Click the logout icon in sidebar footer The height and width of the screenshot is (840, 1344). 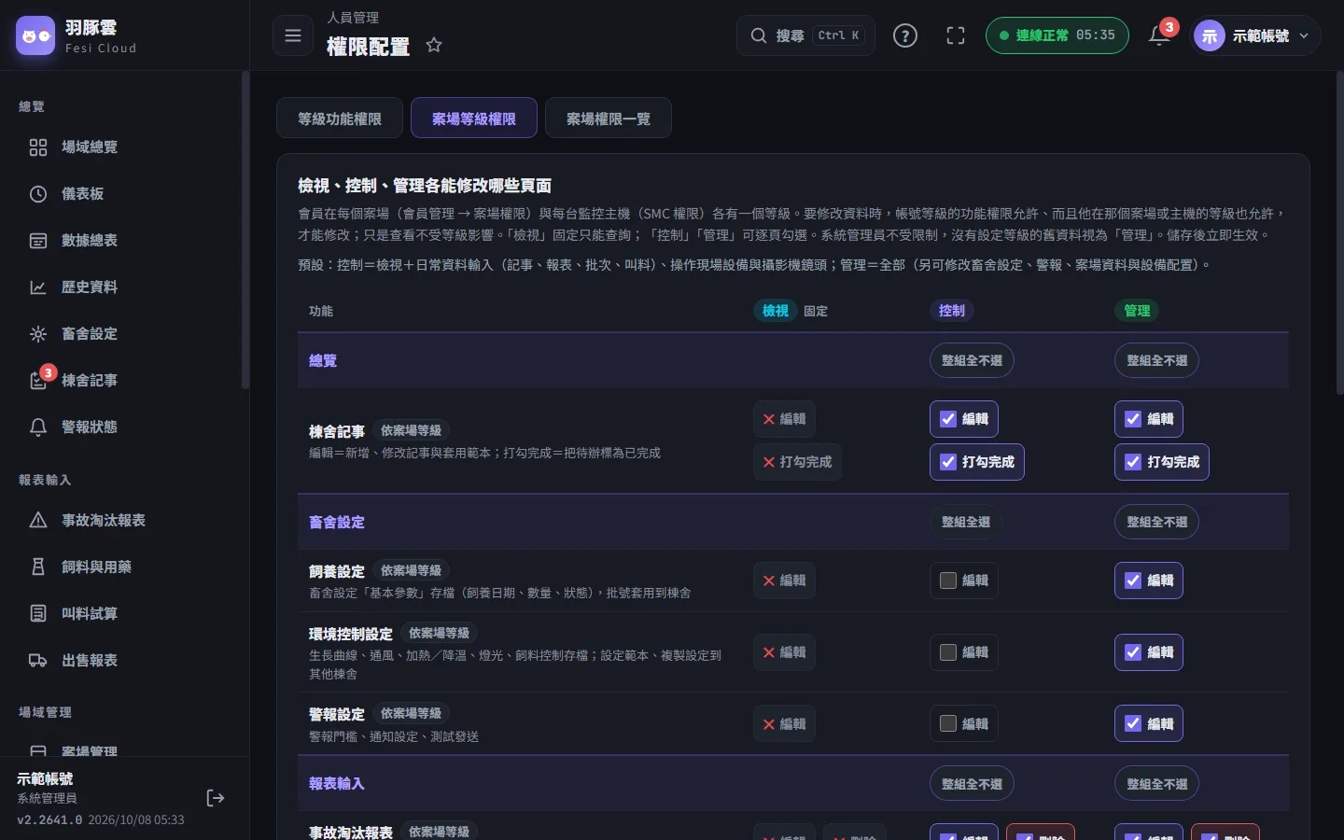click(x=216, y=798)
